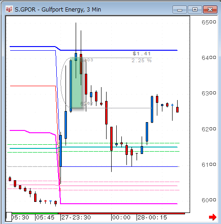Click the 27-23:30 time axis label
This screenshot has height=224, width=221.
76,218
